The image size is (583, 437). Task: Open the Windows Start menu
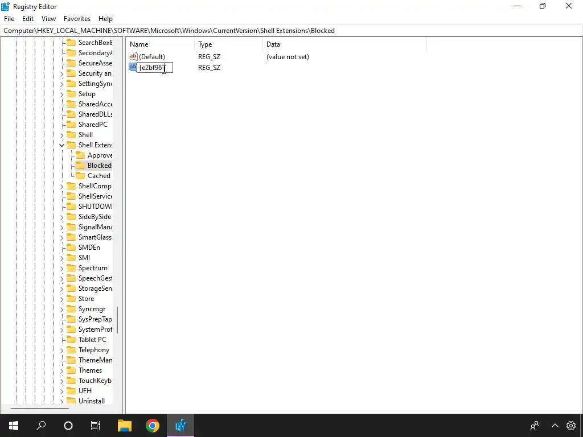(14, 426)
